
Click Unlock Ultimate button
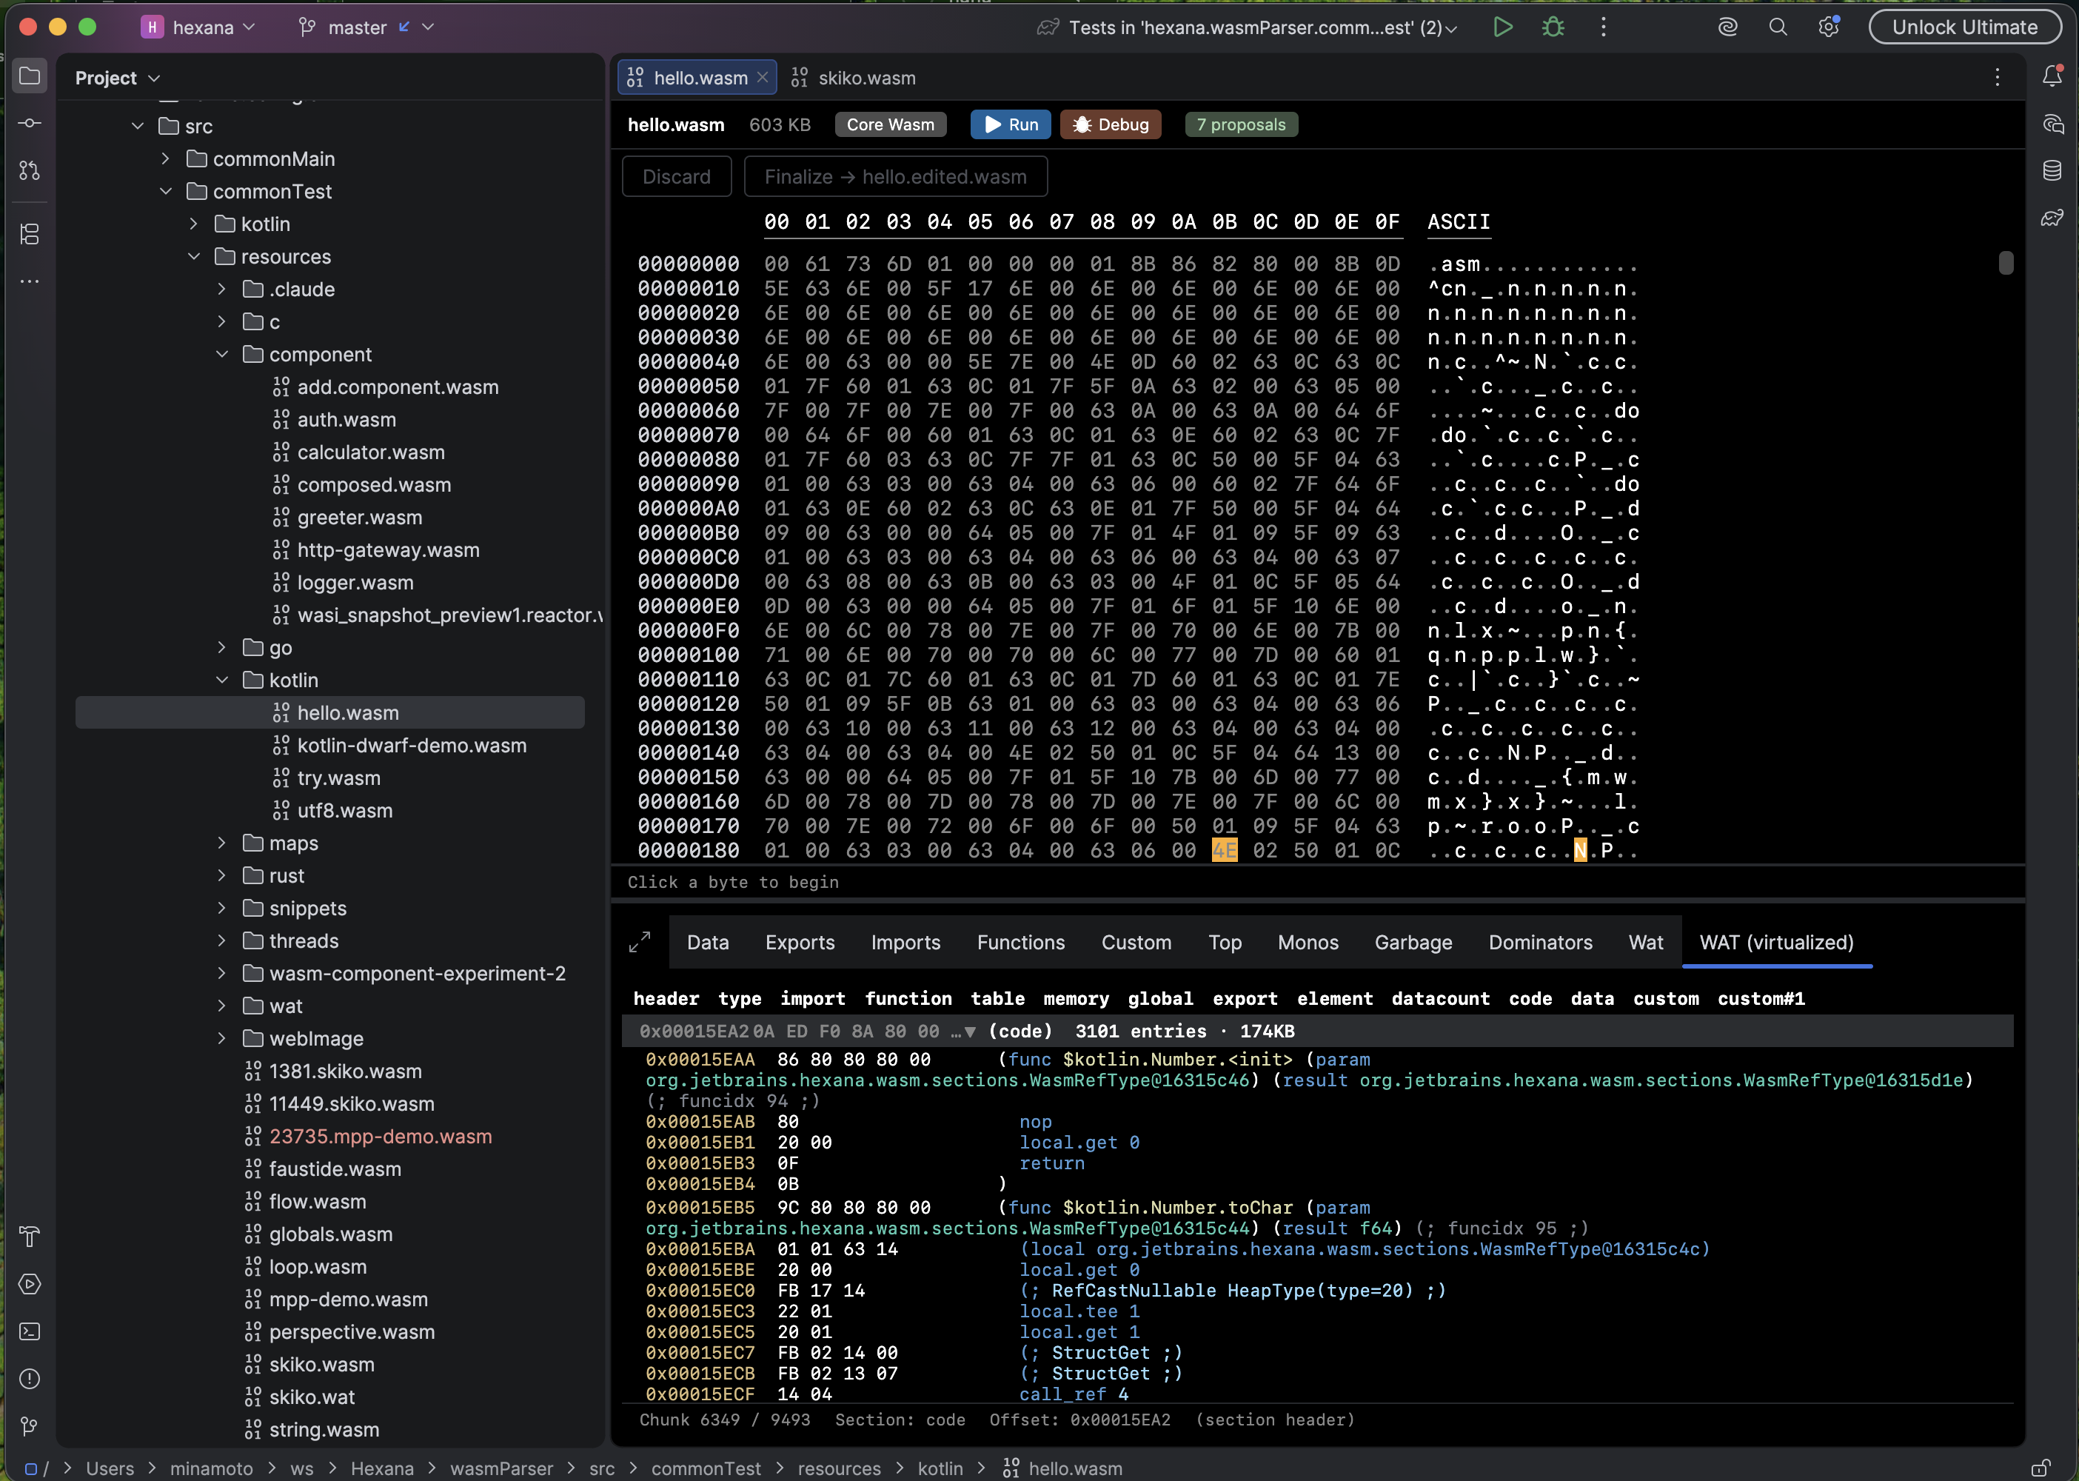[1965, 27]
